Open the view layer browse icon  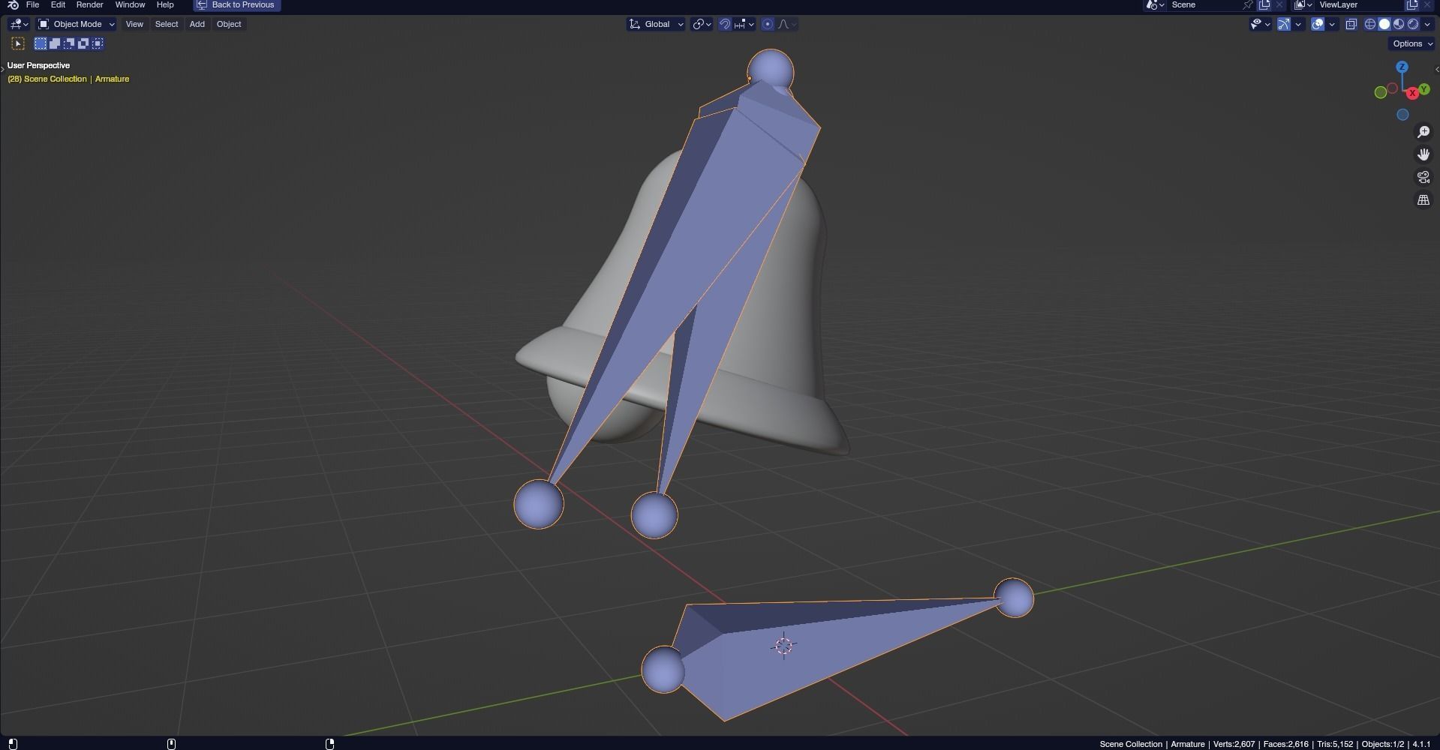click(1303, 4)
